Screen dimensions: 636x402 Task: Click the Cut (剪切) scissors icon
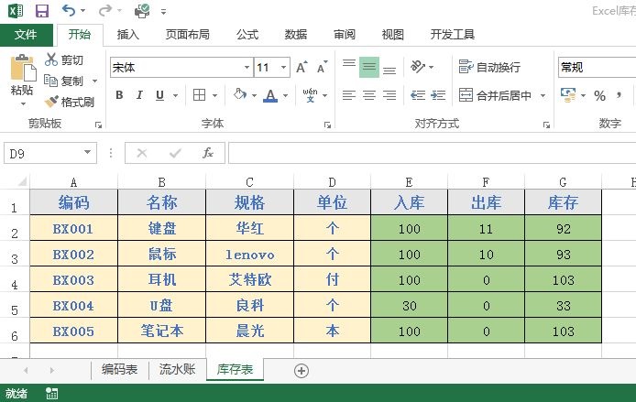[x=52, y=60]
